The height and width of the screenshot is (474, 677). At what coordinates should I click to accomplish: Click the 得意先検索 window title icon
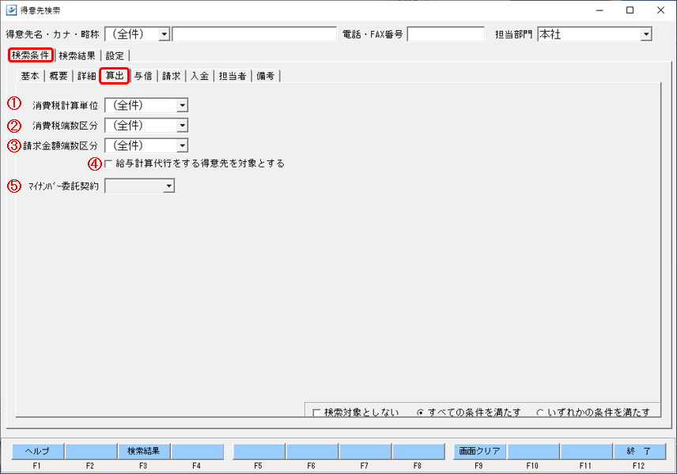pos(11,10)
